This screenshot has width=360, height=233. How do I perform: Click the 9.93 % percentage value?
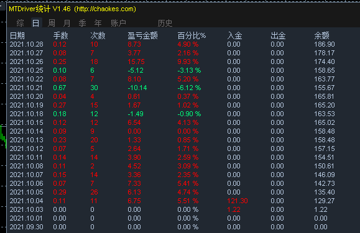[x=188, y=62]
